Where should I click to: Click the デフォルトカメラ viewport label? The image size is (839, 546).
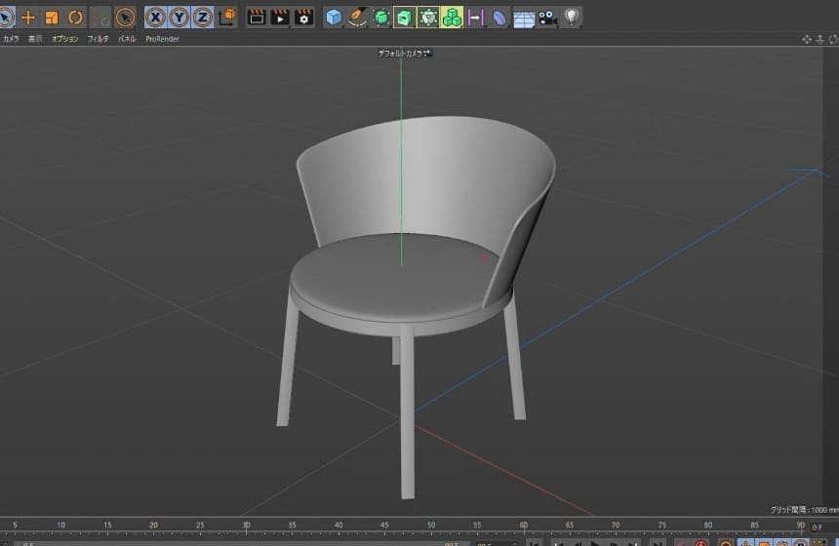click(x=404, y=54)
